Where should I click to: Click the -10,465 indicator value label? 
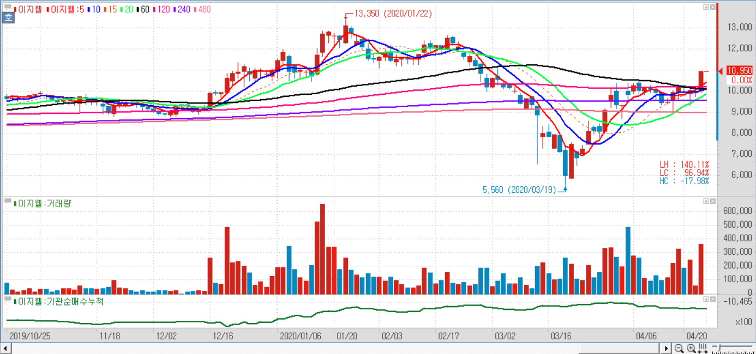pyautogui.click(x=739, y=301)
